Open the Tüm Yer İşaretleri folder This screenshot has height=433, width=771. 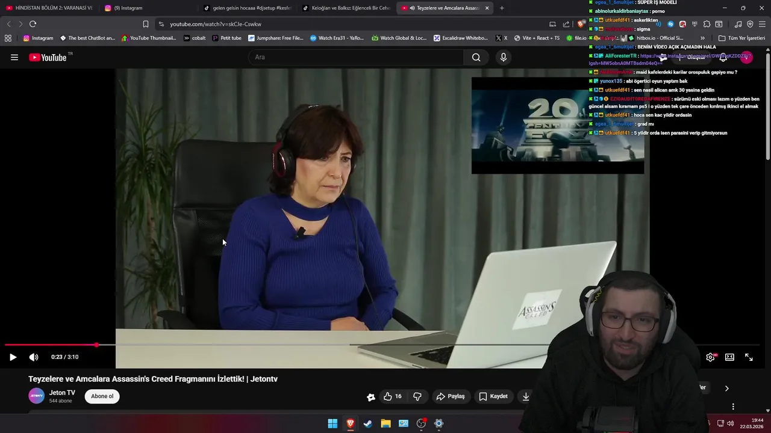click(741, 38)
